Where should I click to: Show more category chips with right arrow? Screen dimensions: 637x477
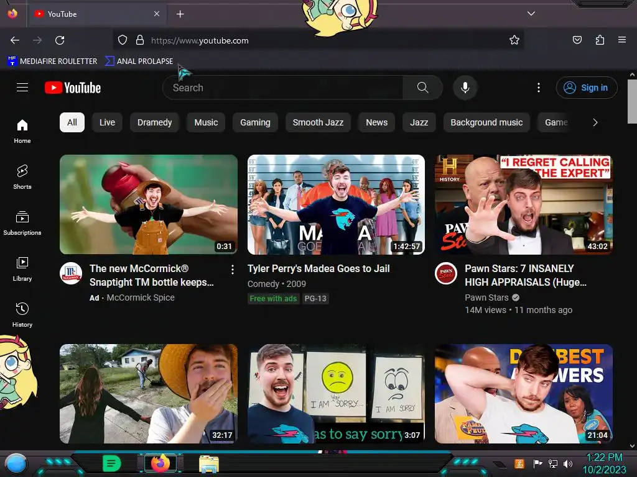[595, 122]
